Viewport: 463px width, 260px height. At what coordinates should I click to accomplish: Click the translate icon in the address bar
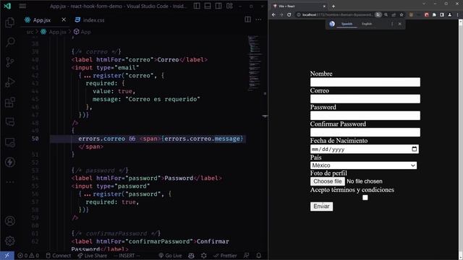click(x=378, y=14)
